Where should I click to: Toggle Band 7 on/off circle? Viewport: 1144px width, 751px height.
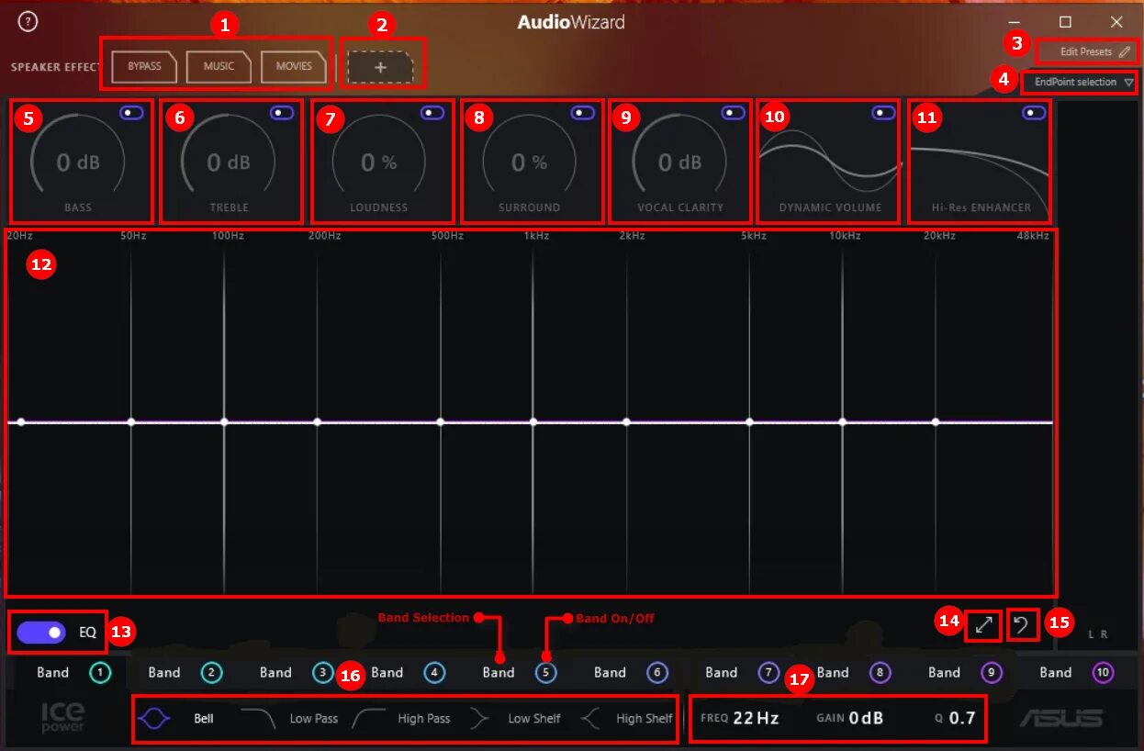(x=768, y=673)
